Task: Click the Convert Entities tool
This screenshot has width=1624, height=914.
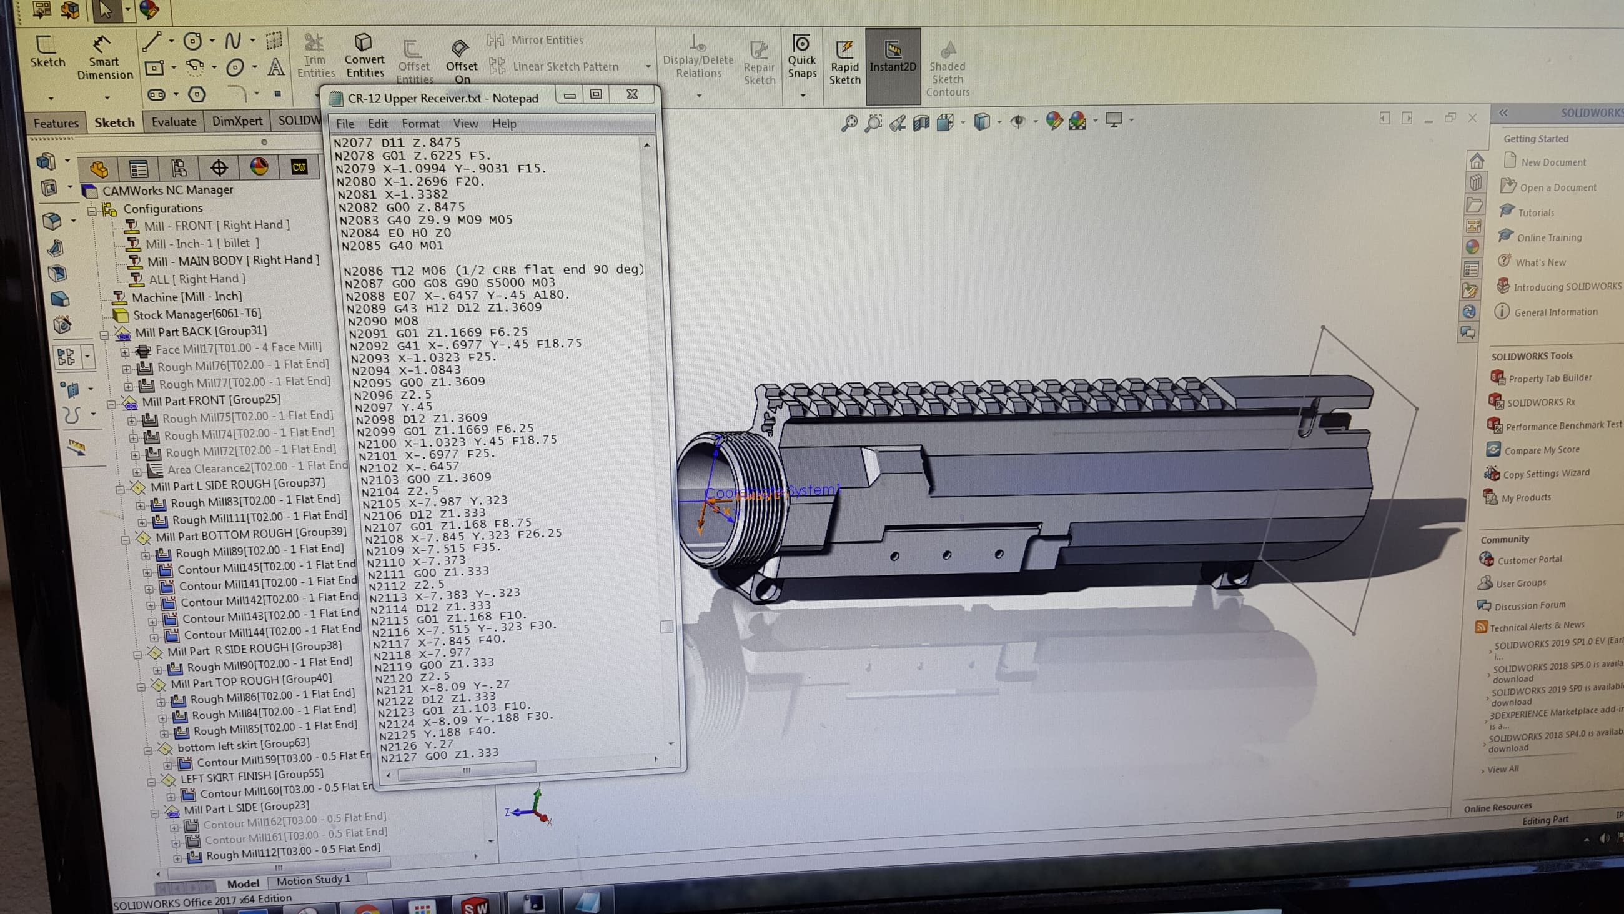Action: 364,56
